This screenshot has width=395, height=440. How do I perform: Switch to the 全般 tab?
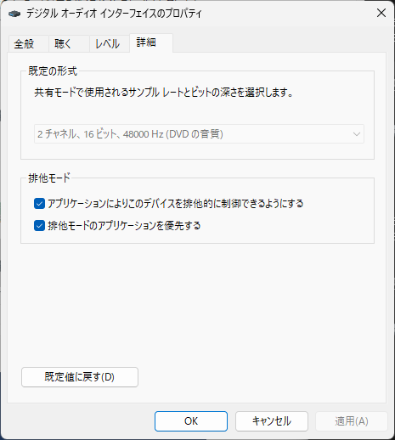[x=25, y=44]
